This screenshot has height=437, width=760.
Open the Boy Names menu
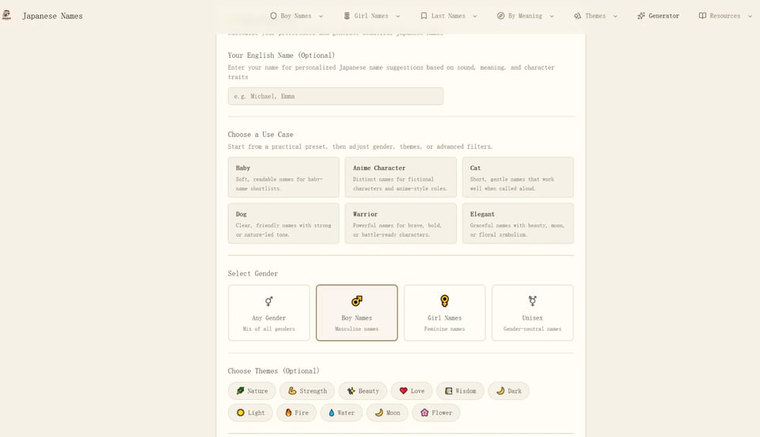pos(297,16)
